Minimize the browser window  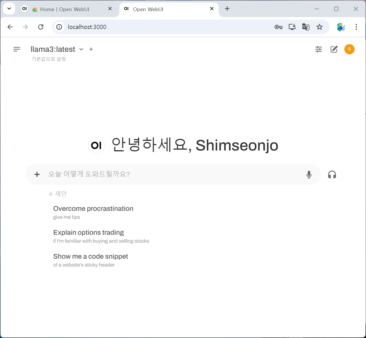pyautogui.click(x=317, y=9)
